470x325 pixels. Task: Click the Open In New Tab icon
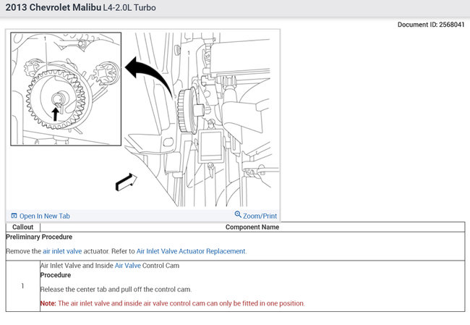tap(14, 216)
